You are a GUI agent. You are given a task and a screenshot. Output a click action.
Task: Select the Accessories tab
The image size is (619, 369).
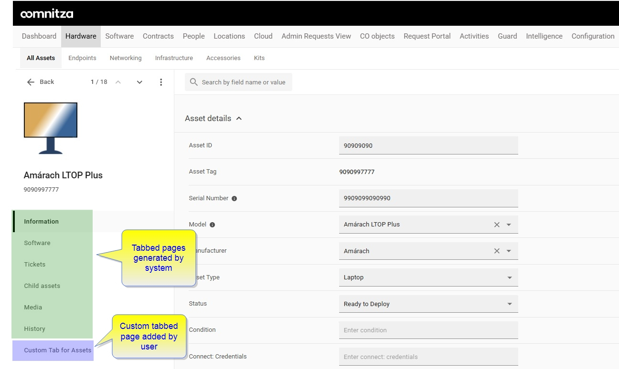(223, 58)
